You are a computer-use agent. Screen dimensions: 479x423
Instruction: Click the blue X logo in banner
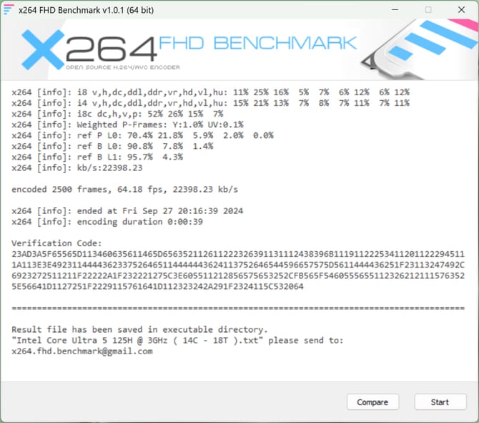(43, 49)
